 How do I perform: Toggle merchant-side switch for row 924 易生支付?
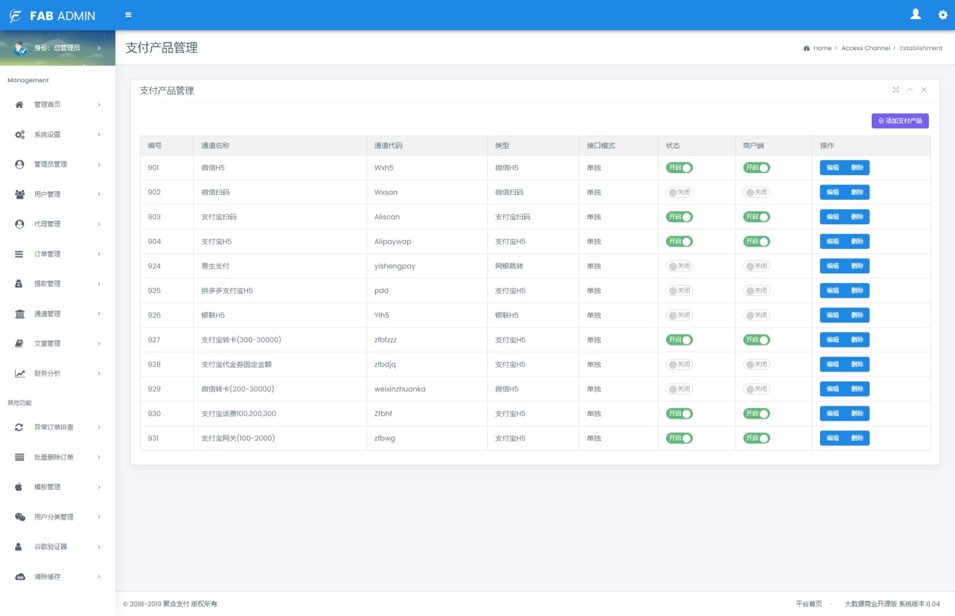tap(756, 266)
